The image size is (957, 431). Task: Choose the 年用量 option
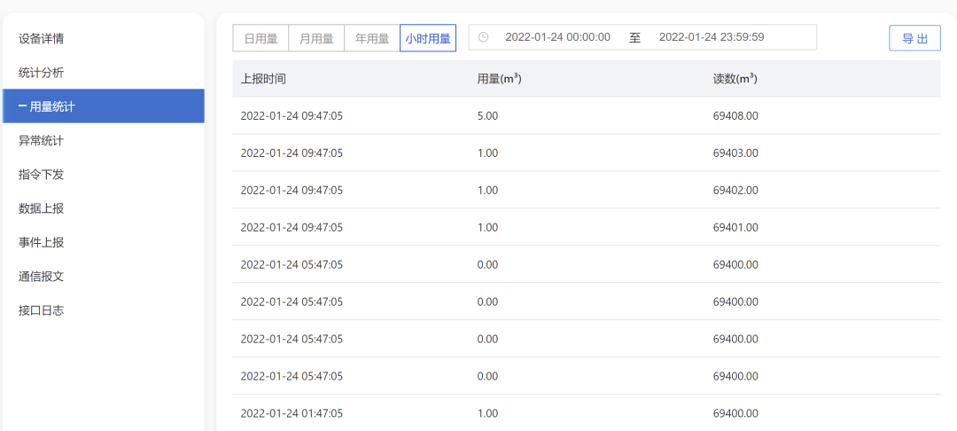[x=372, y=38]
